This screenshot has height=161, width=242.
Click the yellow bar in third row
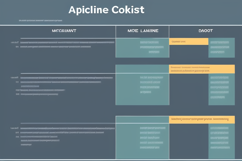coord(202,119)
